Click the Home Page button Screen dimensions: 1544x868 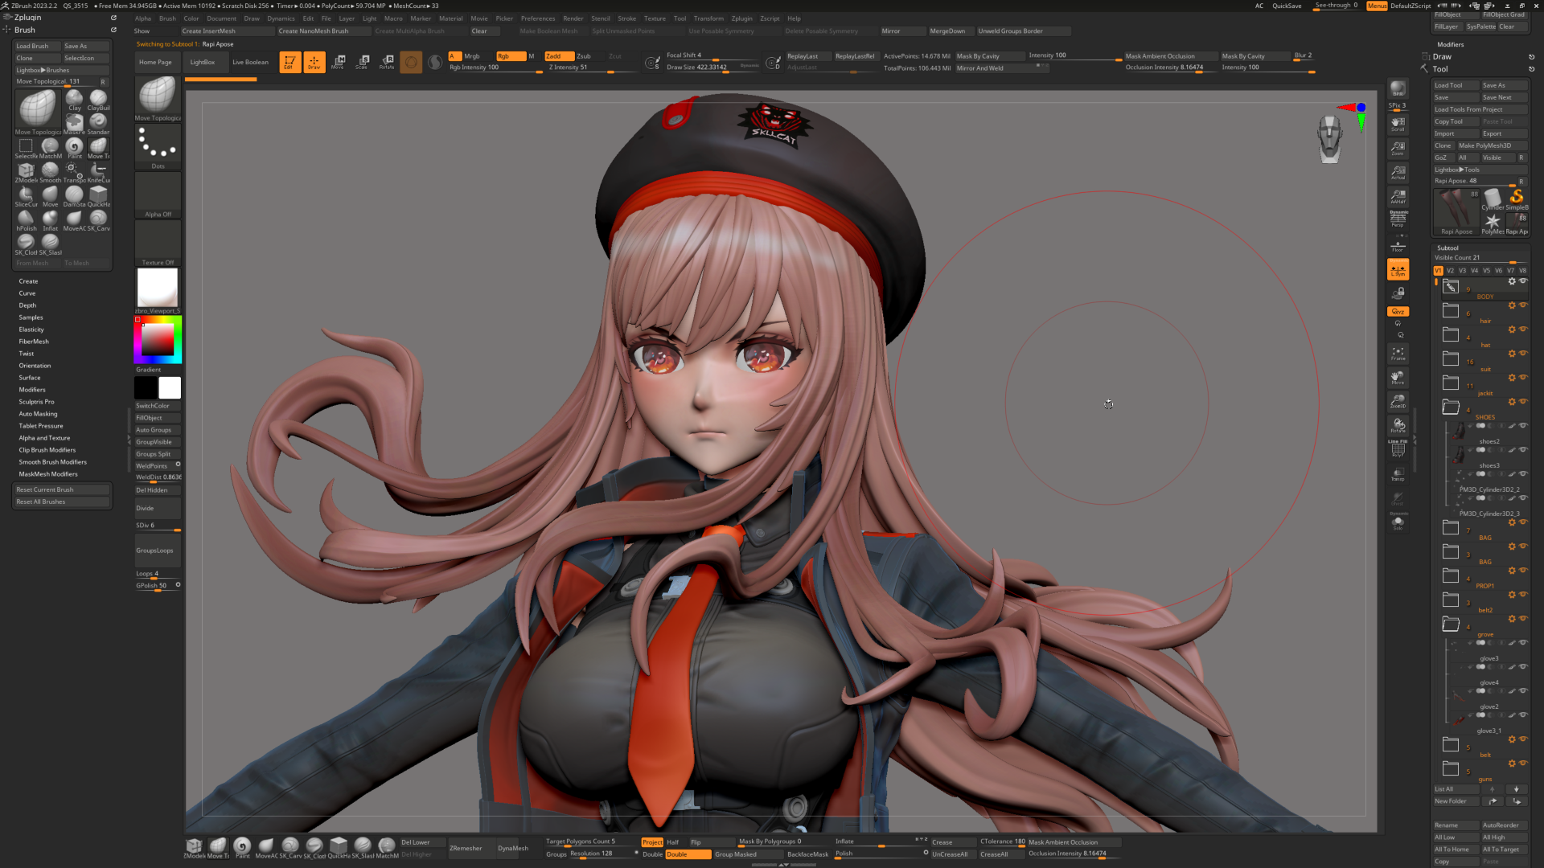pos(155,62)
